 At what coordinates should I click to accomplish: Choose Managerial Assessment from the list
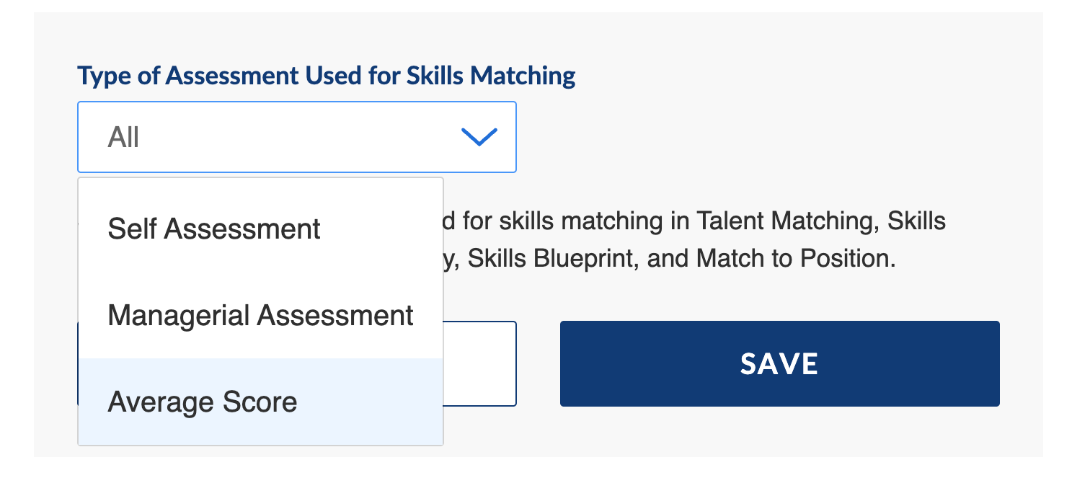click(260, 316)
